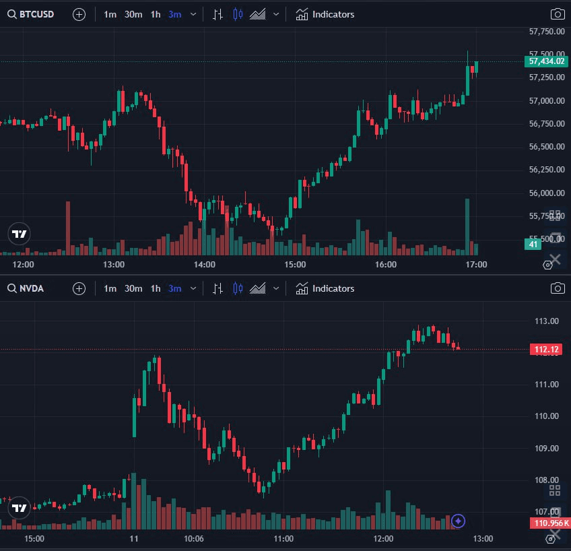Take a snapshot of the NVDA chart
The image size is (571, 551).
pos(558,288)
